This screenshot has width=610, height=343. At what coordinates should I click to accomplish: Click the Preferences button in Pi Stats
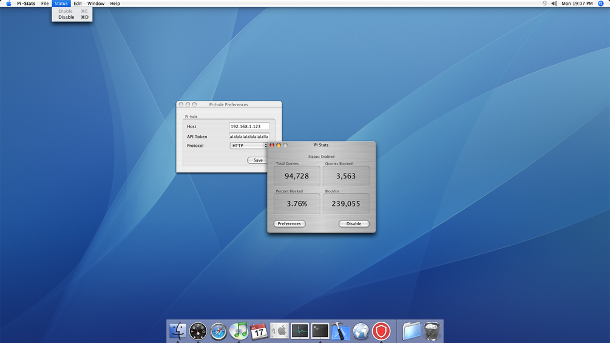click(x=289, y=223)
